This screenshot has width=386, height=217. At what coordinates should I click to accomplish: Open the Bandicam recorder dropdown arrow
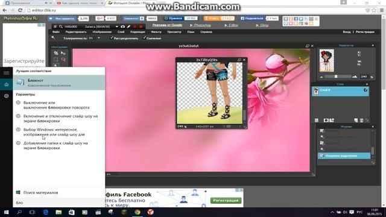pos(116,27)
